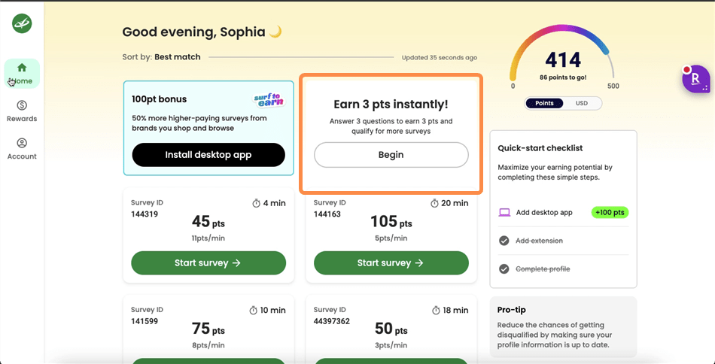Click the Pro-tip heading
Viewport: 715px width, 364px height.
pos(512,310)
